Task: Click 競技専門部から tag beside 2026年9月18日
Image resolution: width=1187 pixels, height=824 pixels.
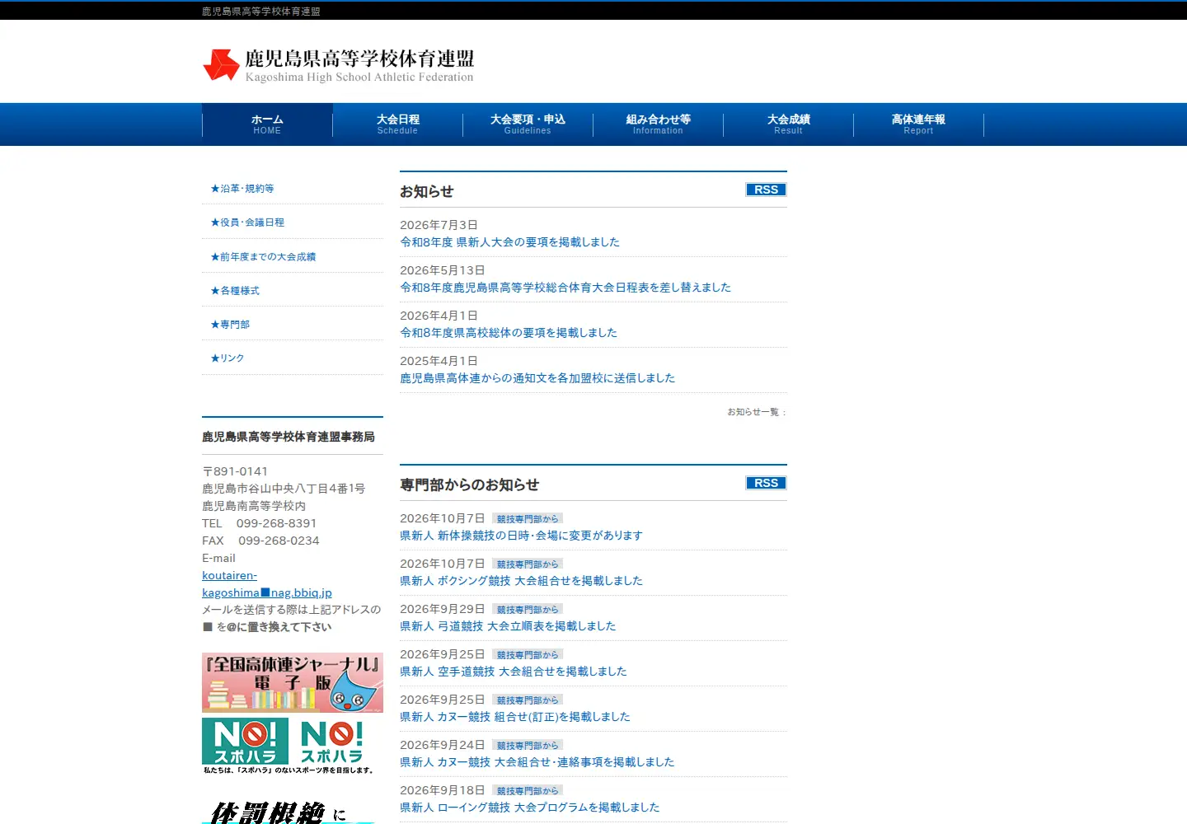Action: (x=528, y=791)
